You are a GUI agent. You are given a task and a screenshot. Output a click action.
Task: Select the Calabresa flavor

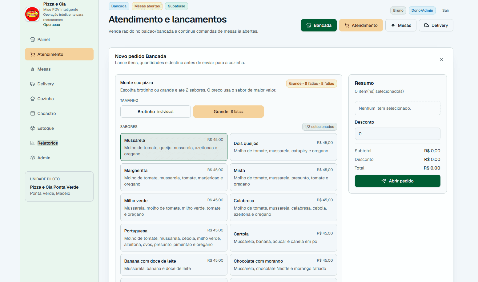(283, 207)
